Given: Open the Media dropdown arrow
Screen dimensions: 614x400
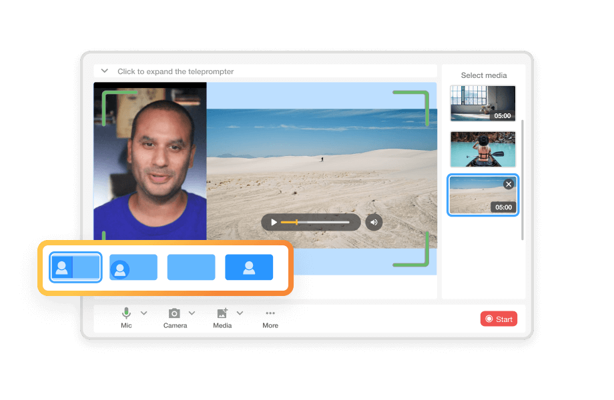Looking at the screenshot, I should click(x=240, y=313).
